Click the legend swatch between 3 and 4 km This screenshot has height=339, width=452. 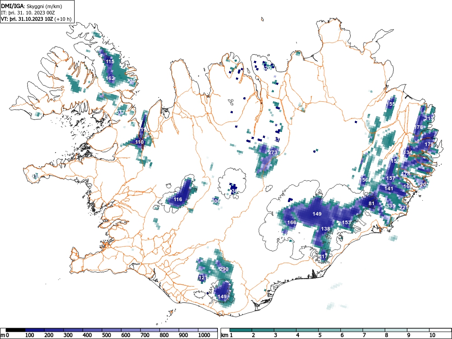pyautogui.click(x=285, y=330)
